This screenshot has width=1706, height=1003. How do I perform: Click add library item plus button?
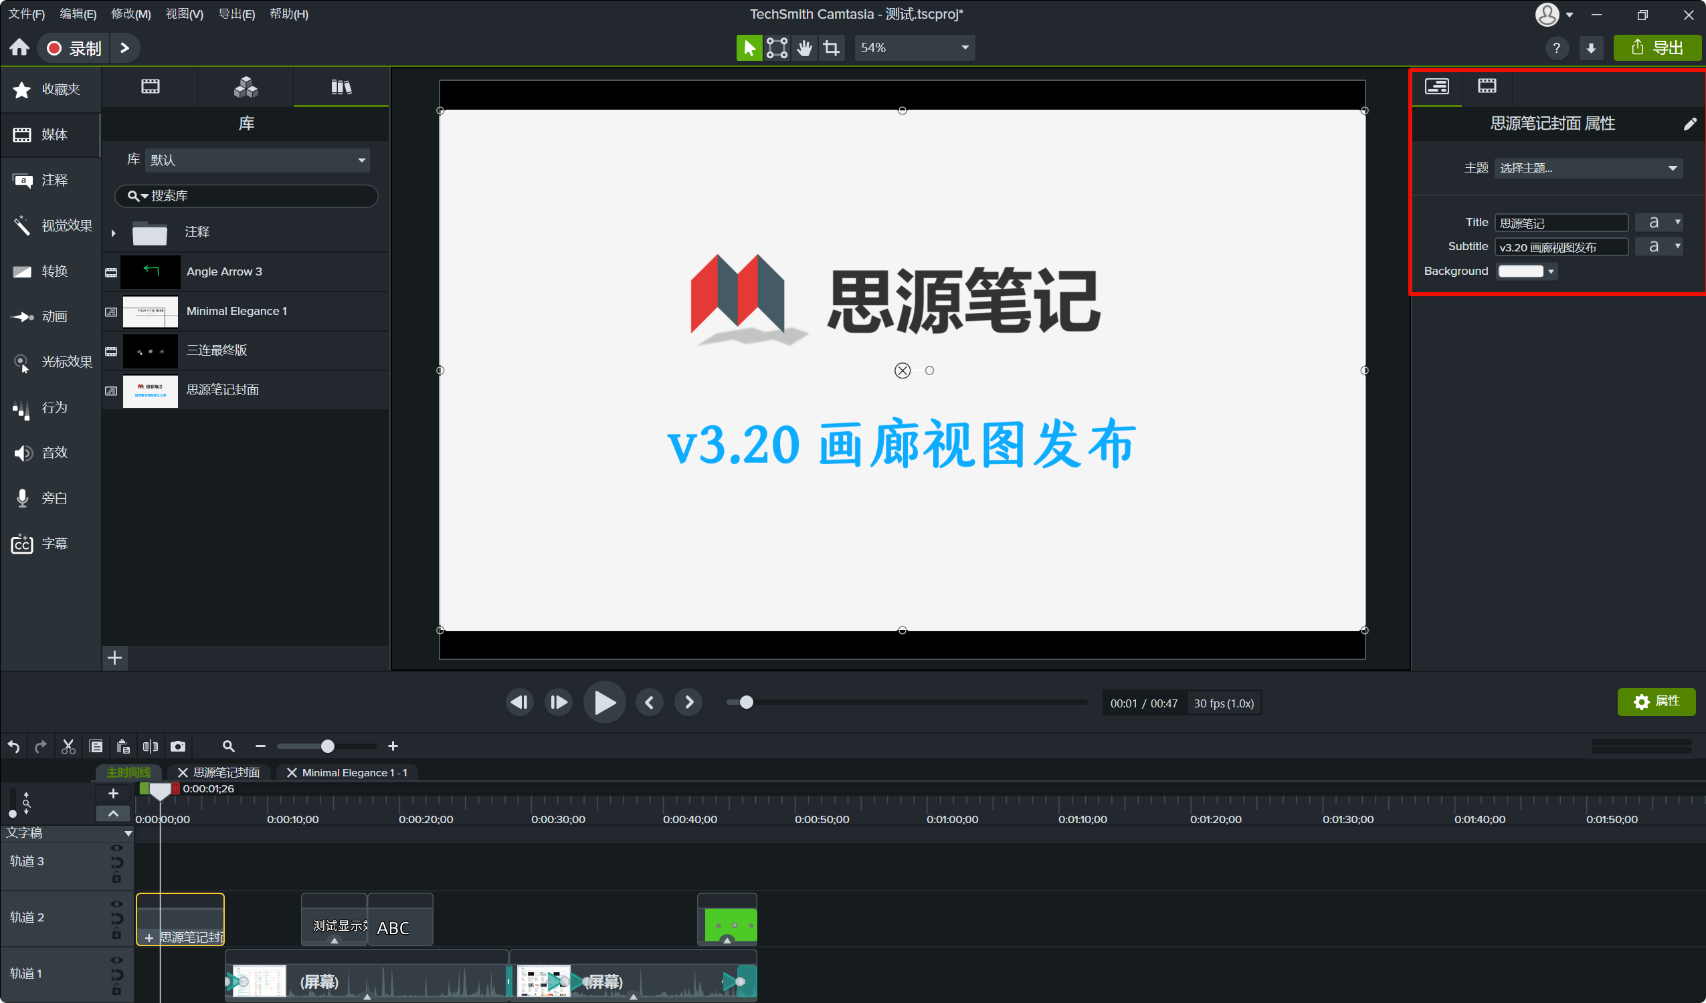coord(115,657)
